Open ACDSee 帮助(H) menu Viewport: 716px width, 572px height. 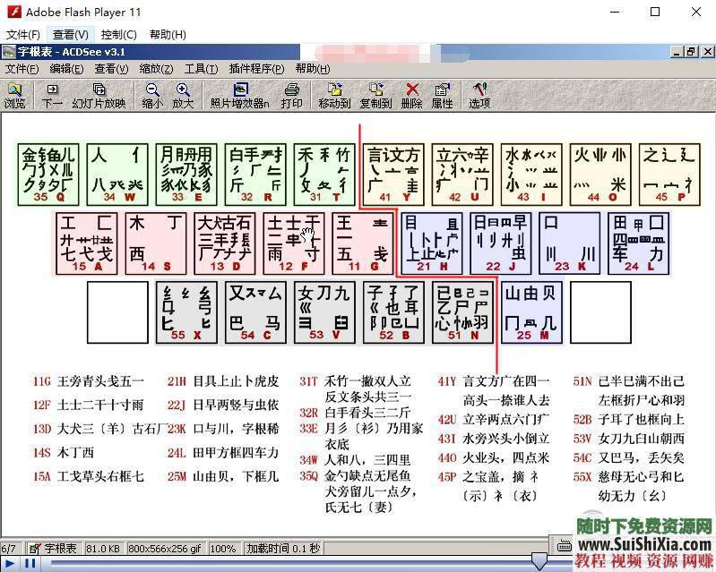click(x=313, y=69)
